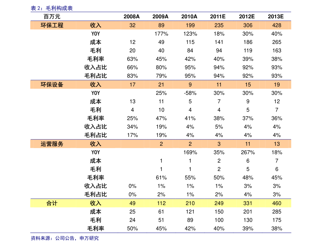The width and height of the screenshot is (322, 246).
Task: Click total value 331 in 合计 row
Action: click(x=248, y=203)
